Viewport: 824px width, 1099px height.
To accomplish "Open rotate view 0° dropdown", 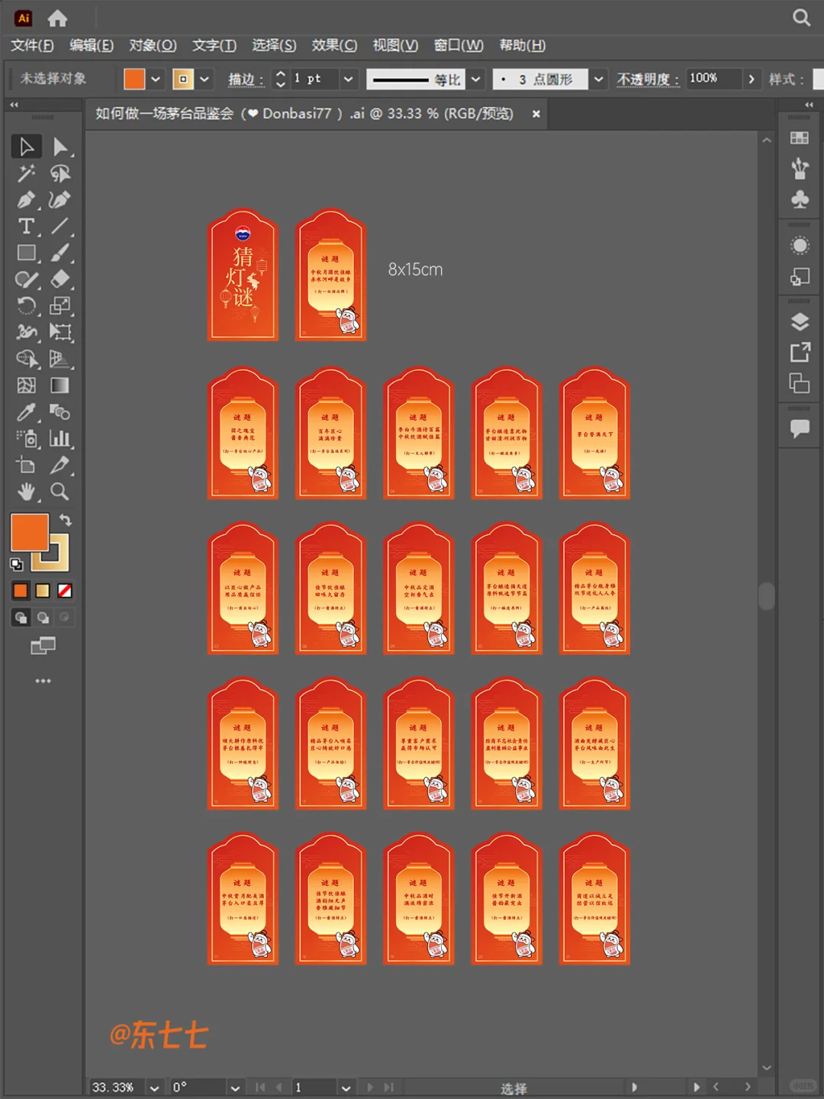I will click(x=235, y=1088).
